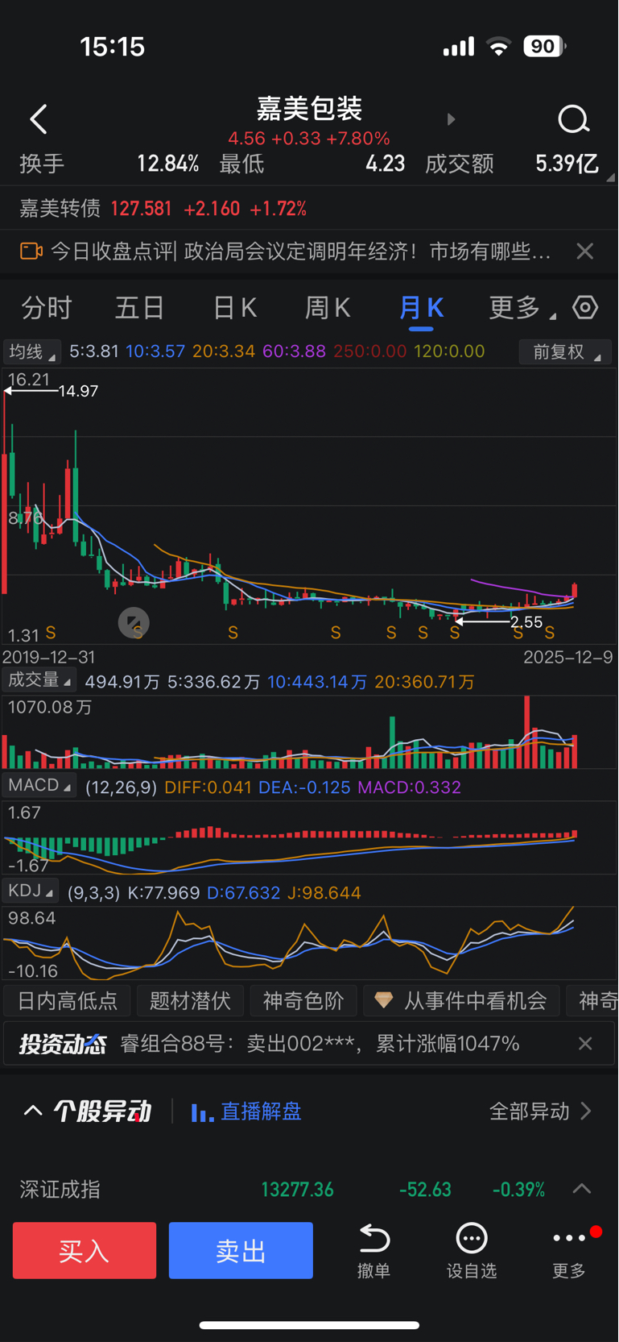
Task: Tap the diamond icon beside 从事件中看机会
Action: click(x=384, y=1000)
